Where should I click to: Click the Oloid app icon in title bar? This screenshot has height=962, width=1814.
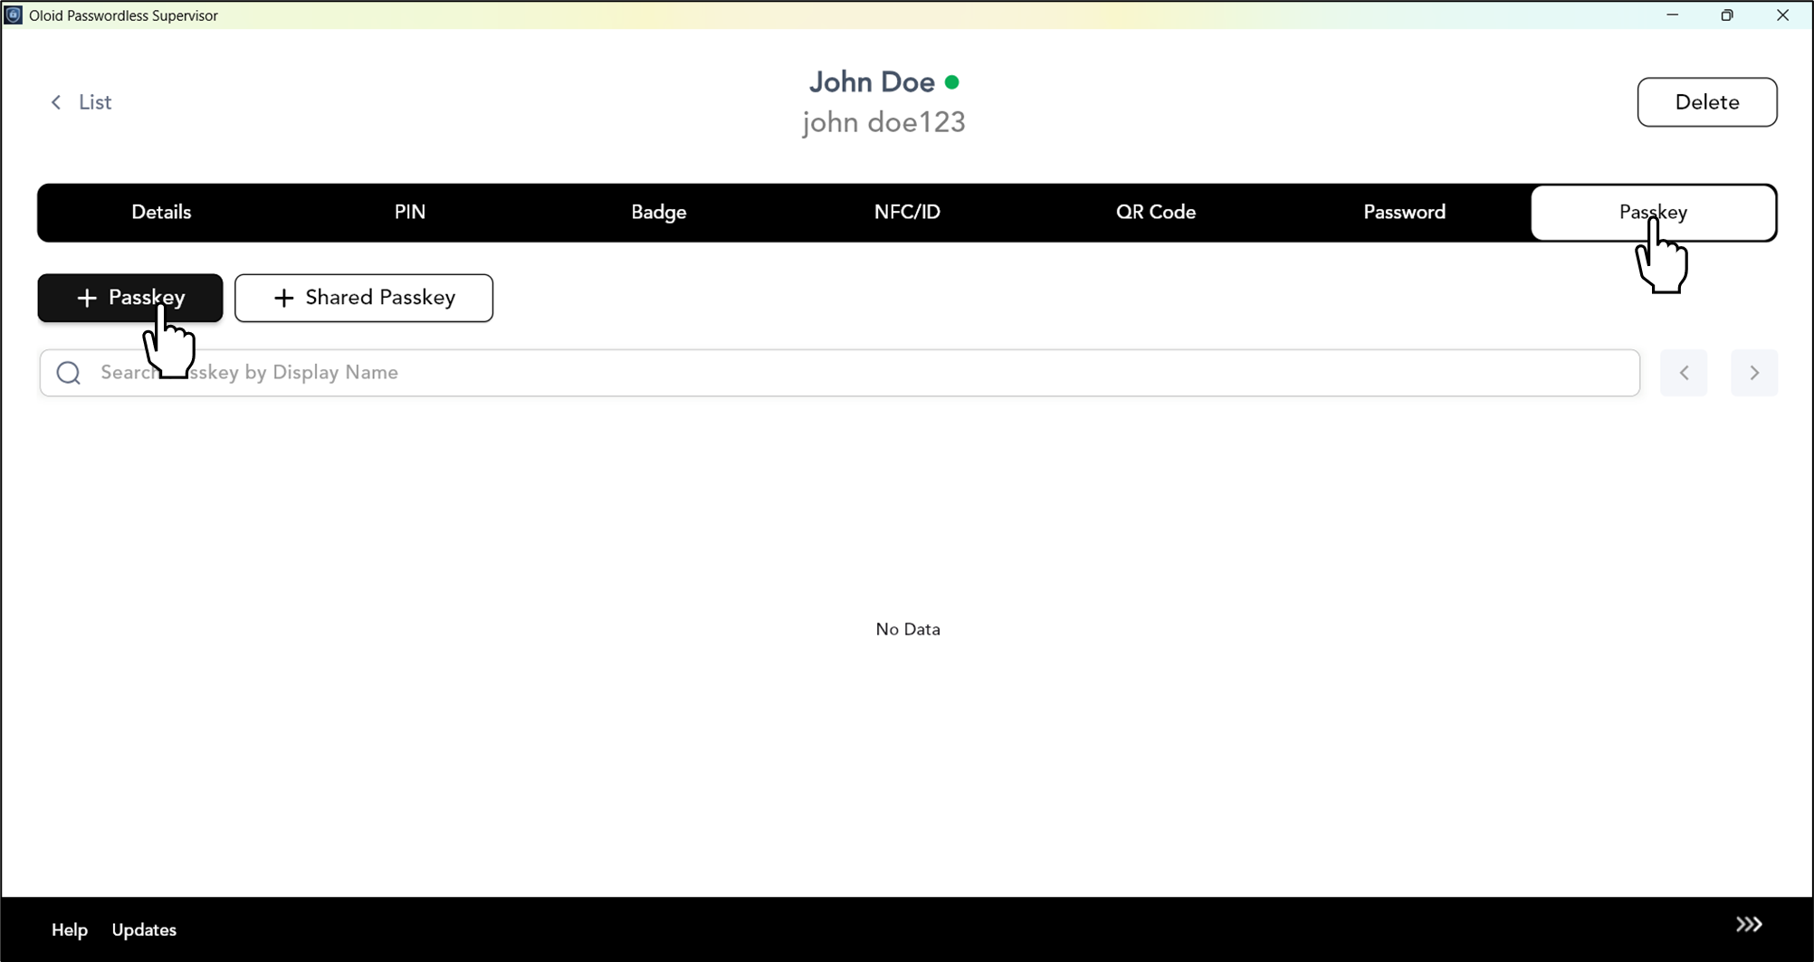tap(14, 15)
